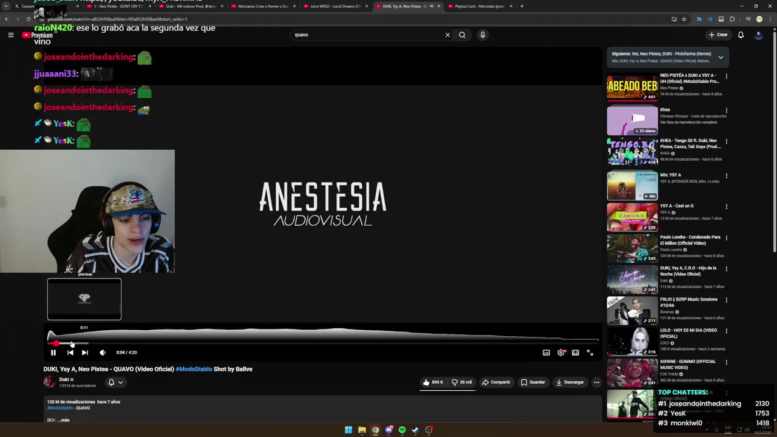The image size is (777, 437).
Task: Click the browser back arrow
Action: pyautogui.click(x=7, y=19)
